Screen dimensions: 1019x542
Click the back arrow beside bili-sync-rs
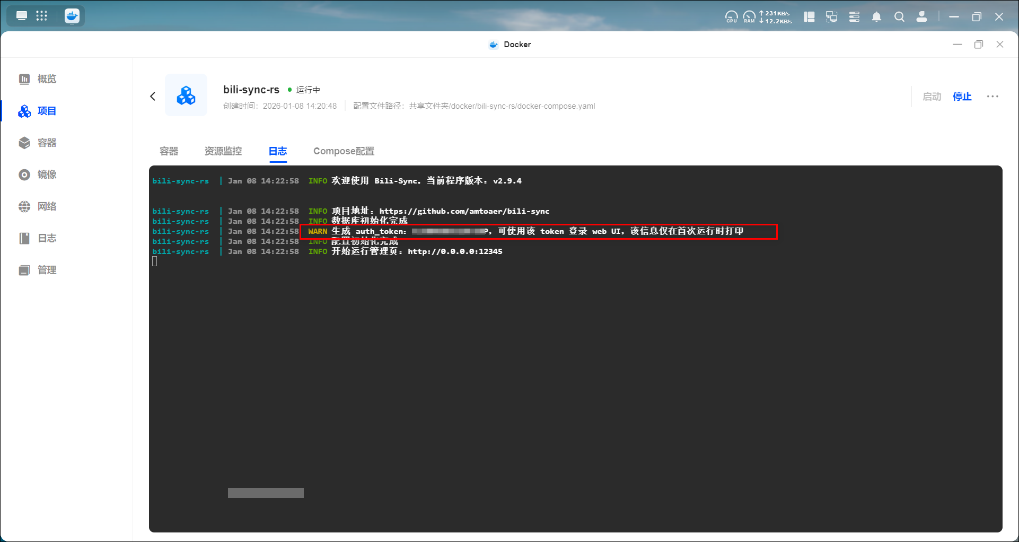153,96
